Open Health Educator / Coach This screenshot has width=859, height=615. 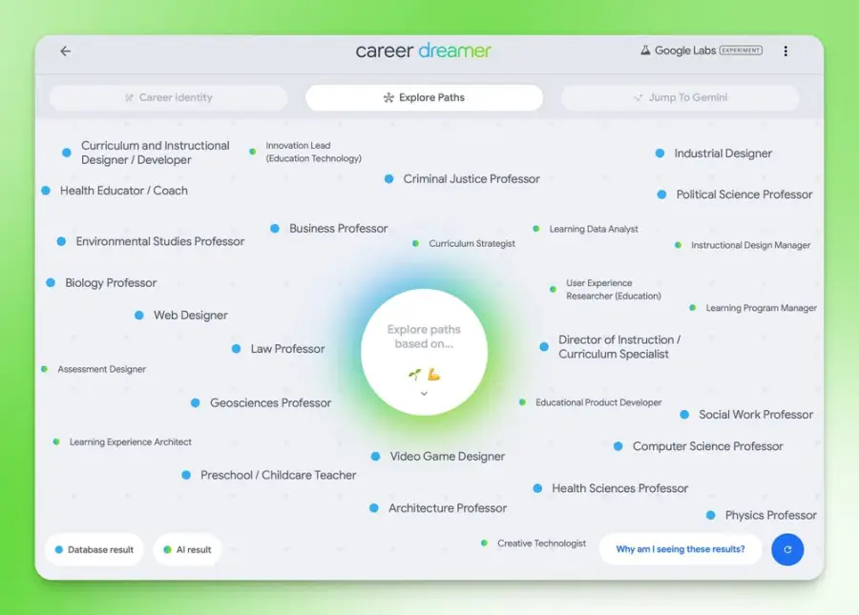pyautogui.click(x=115, y=191)
